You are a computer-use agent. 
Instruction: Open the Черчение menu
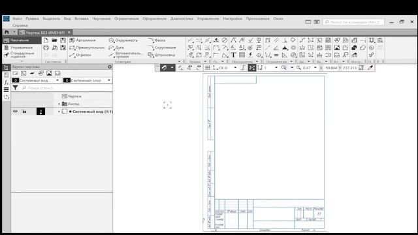click(101, 19)
